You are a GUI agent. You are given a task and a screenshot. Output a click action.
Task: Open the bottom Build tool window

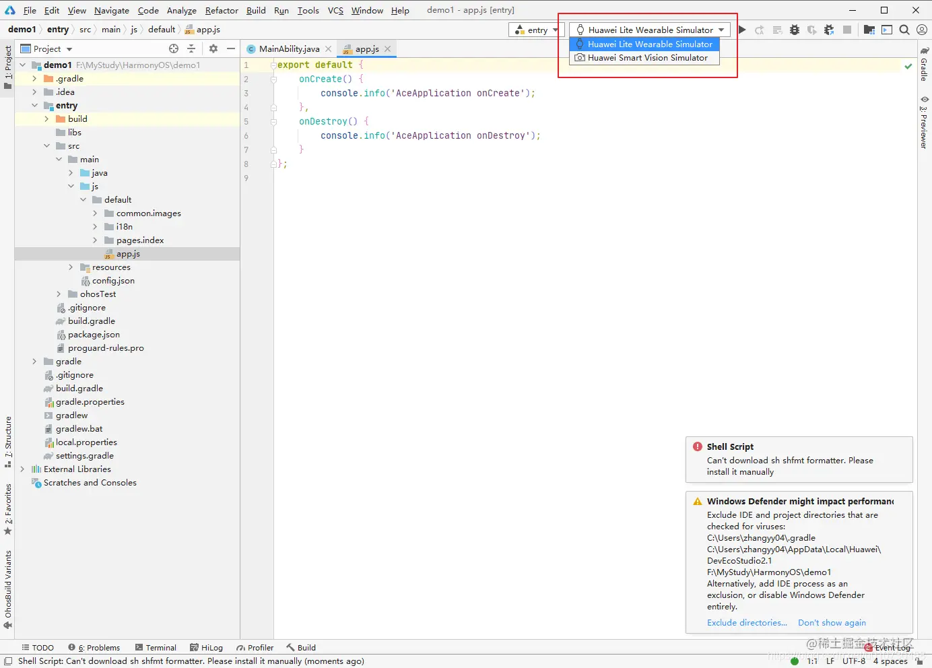pyautogui.click(x=301, y=648)
